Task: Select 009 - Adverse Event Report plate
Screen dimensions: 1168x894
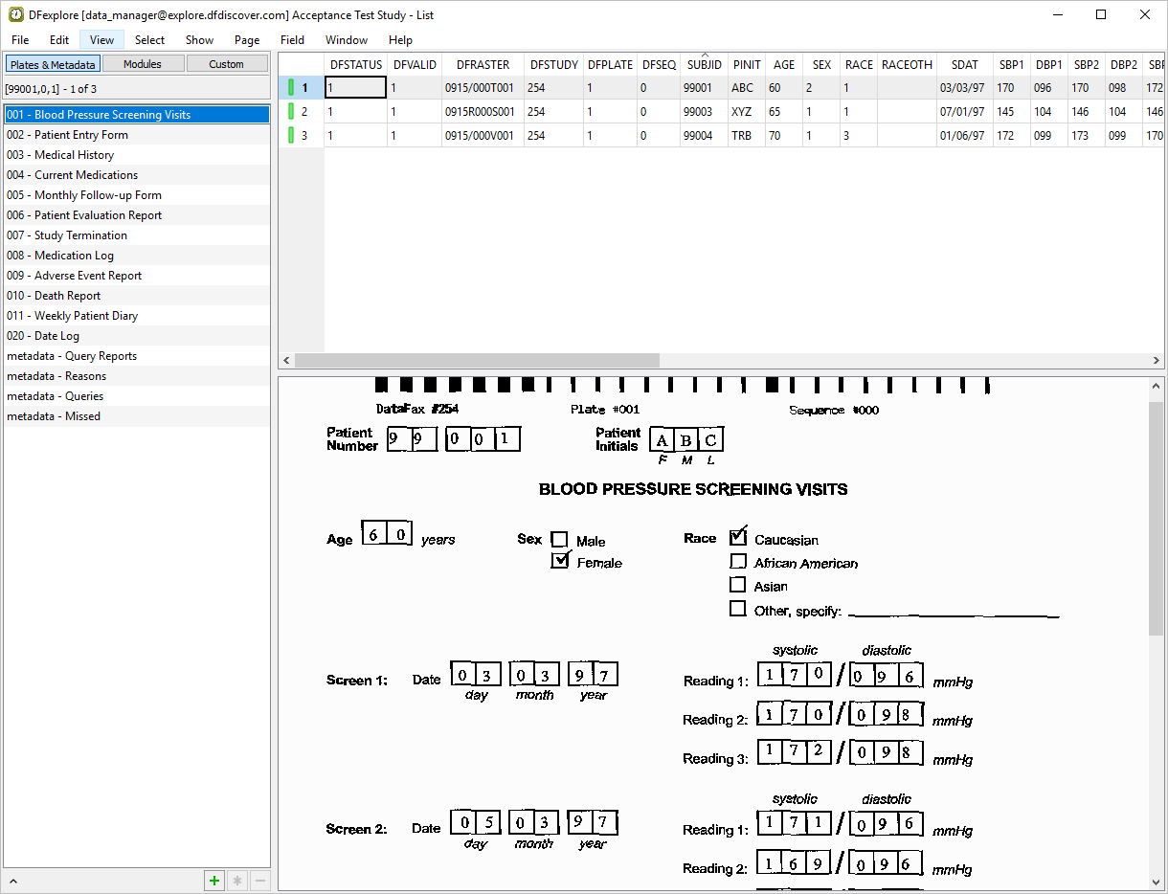Action: pyautogui.click(x=74, y=276)
